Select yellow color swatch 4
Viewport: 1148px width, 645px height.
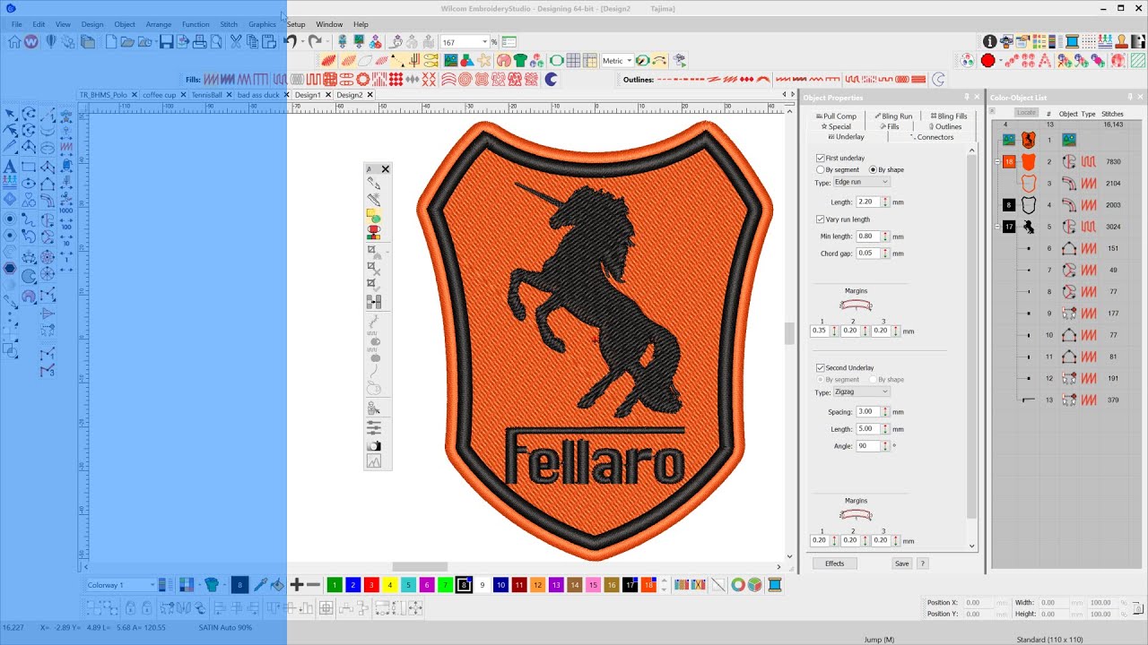390,585
